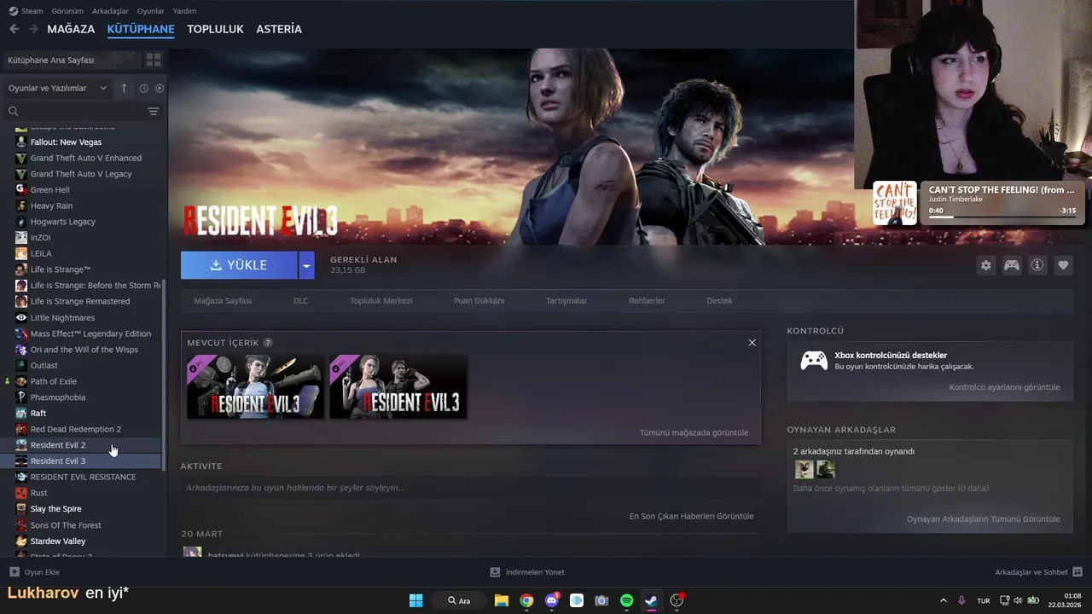1092x614 pixels.
Task: Click music overlay progress bar
Action: click(x=1002, y=217)
